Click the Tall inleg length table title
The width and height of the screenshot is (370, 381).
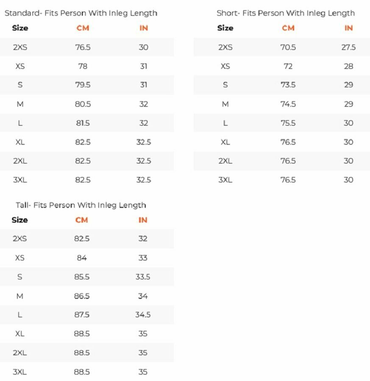[x=81, y=205]
